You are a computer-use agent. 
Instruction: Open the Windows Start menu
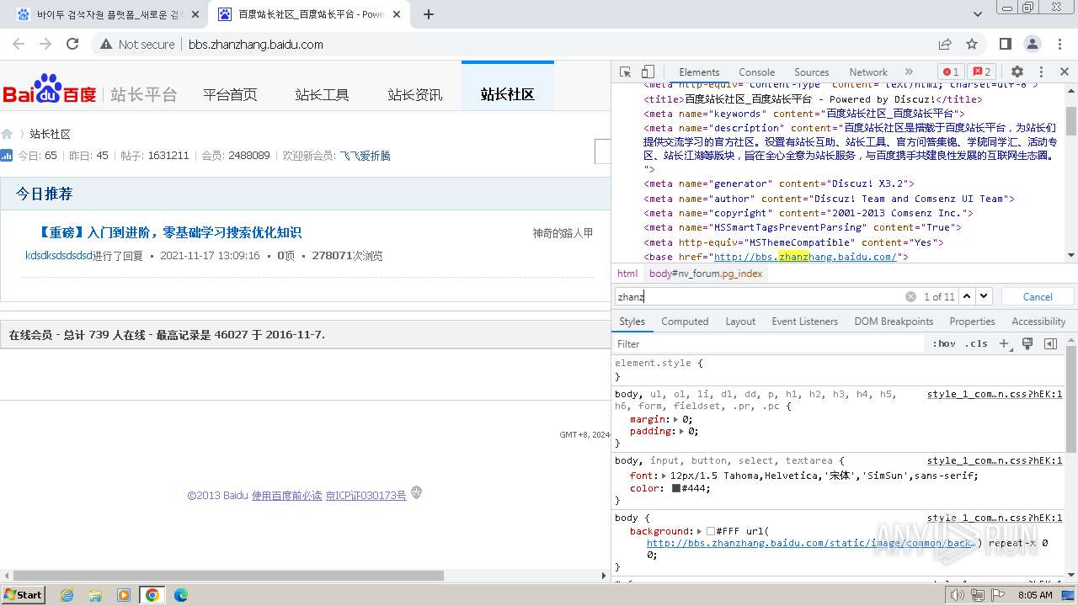point(23,594)
